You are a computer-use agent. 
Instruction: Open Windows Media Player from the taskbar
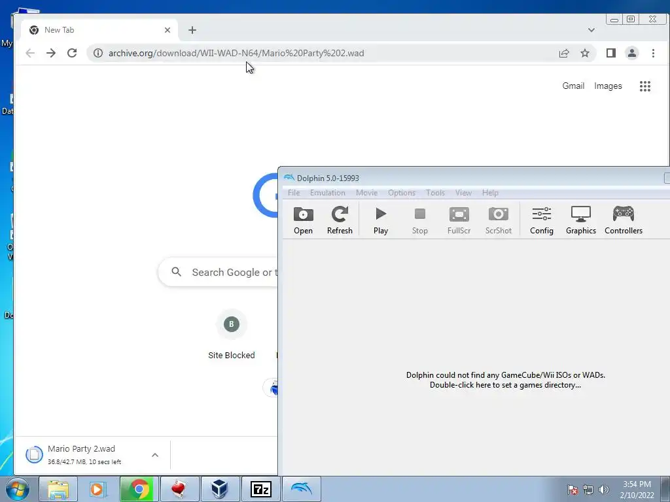[98, 489]
